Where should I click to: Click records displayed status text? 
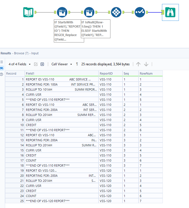pos(105,64)
